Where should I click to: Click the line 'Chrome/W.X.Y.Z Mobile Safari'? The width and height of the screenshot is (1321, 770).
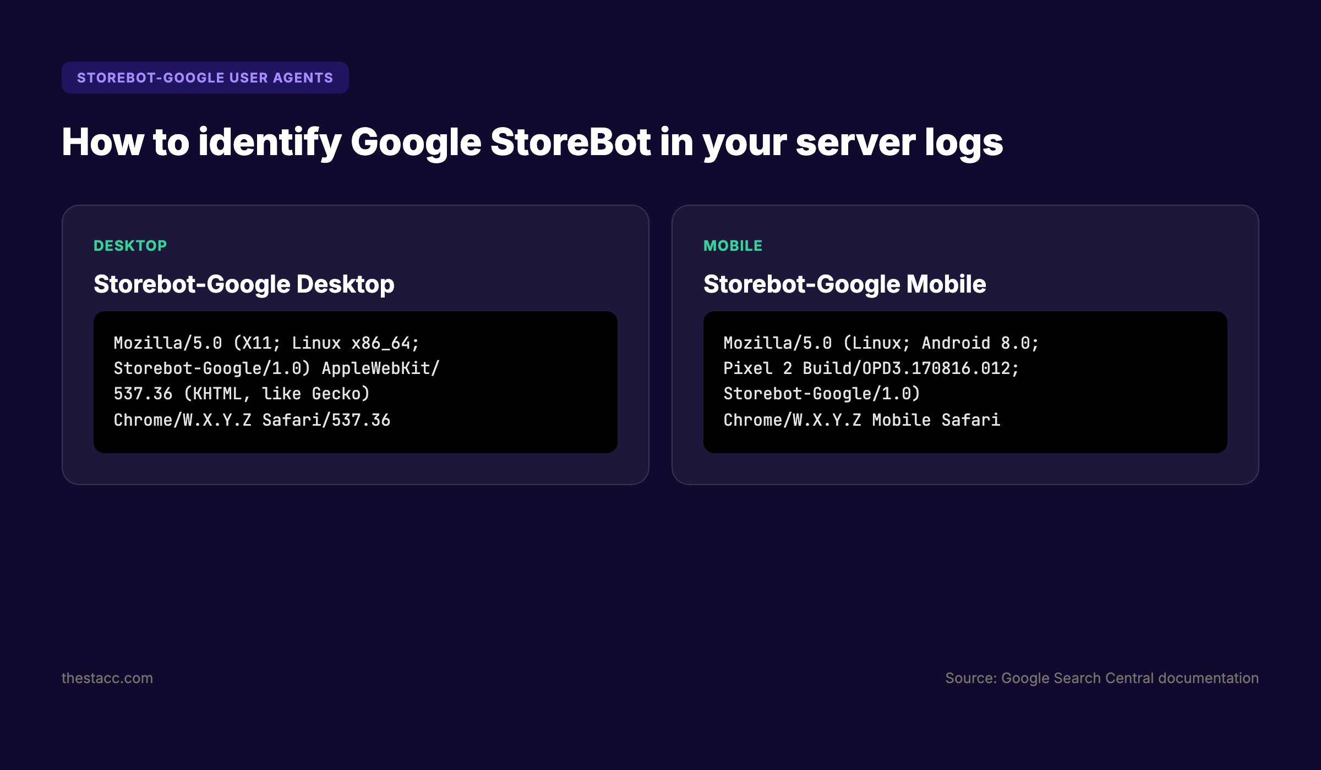(x=862, y=420)
